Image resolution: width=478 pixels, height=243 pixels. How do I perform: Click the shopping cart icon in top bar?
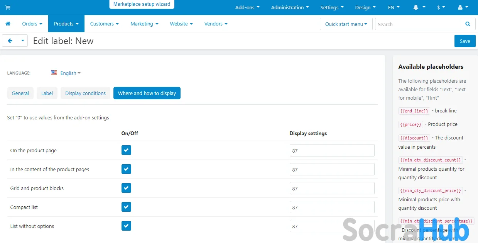pyautogui.click(x=8, y=8)
